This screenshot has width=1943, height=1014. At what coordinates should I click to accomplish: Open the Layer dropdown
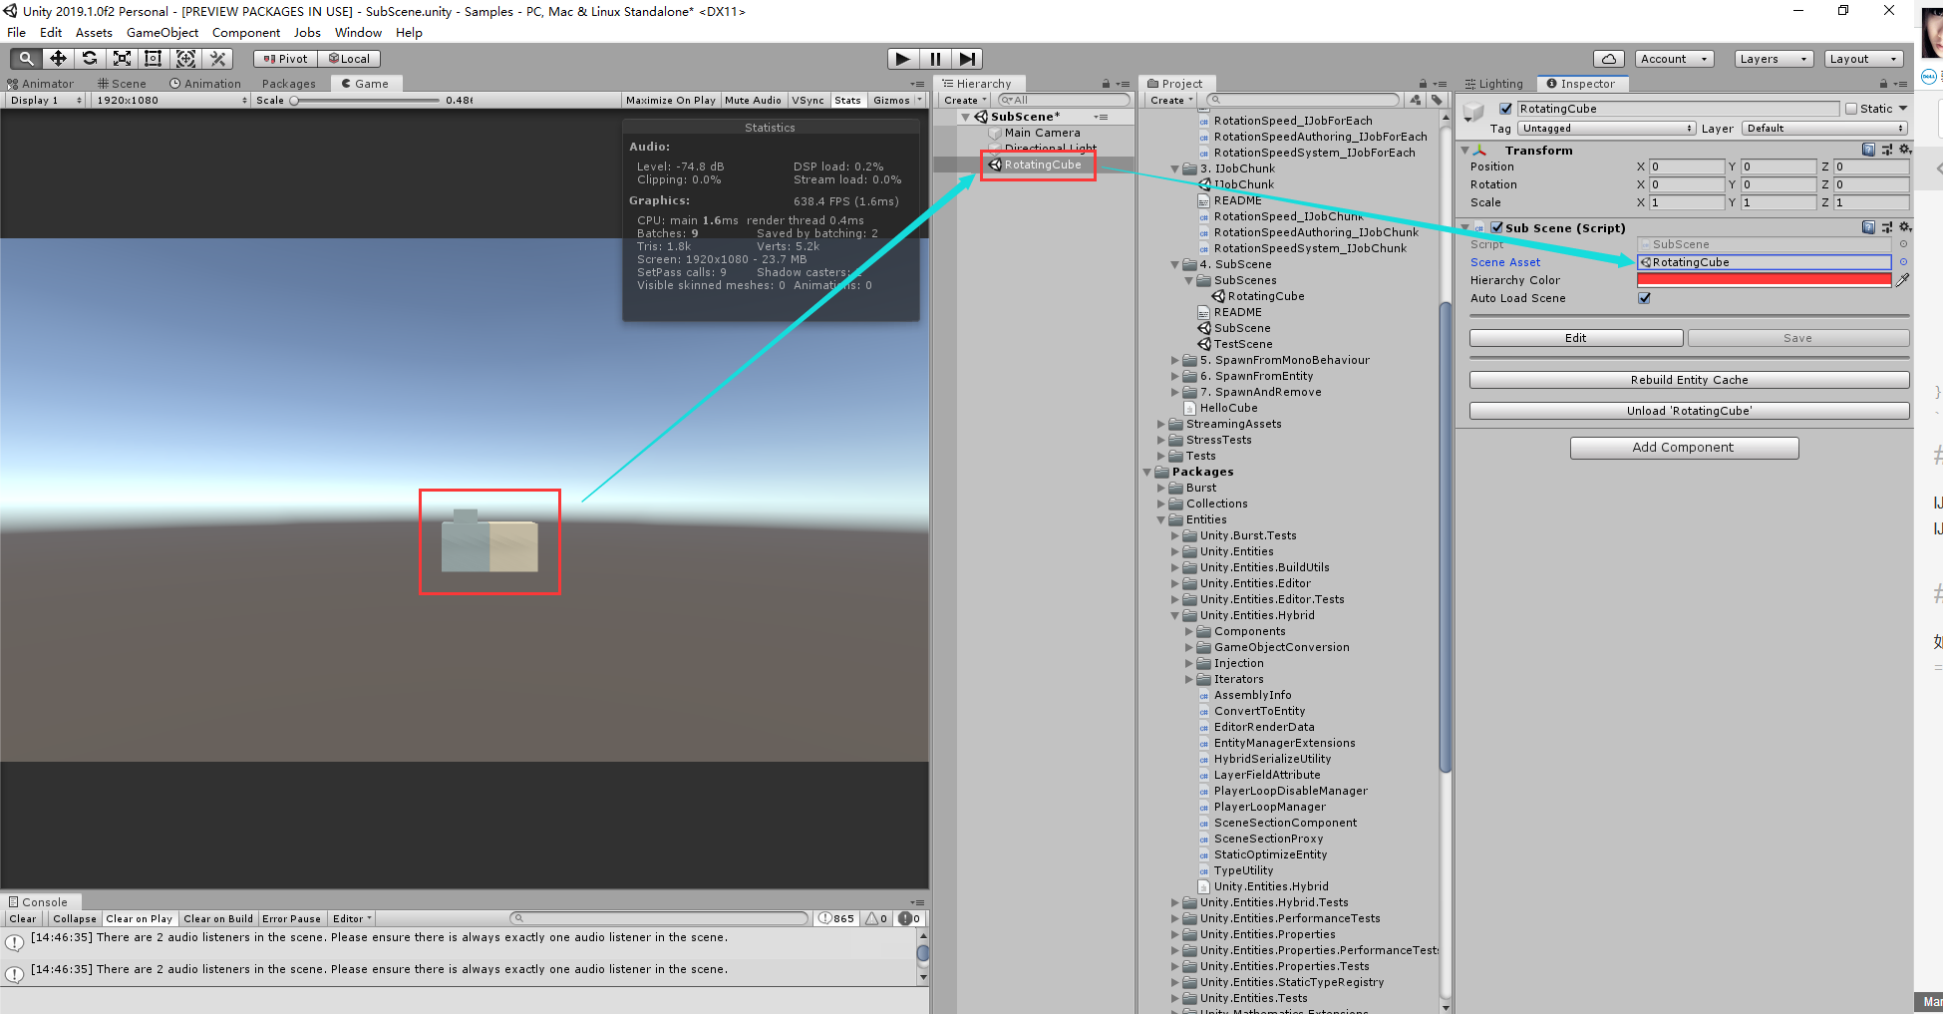(1824, 128)
